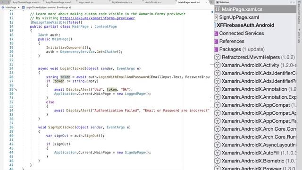Select Xamarin.AndroidX.Browser package row
This screenshot has width=302, height=170.
pos(255,168)
